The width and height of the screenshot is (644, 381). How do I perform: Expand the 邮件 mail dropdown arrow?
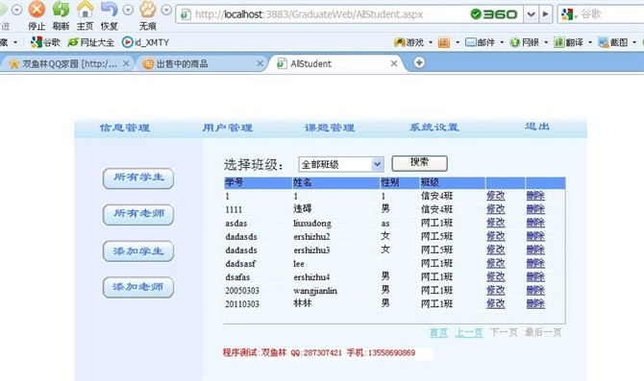pyautogui.click(x=502, y=42)
